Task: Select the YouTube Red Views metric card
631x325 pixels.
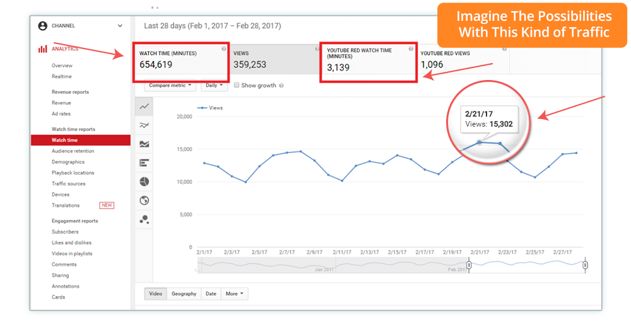Action: tap(463, 59)
